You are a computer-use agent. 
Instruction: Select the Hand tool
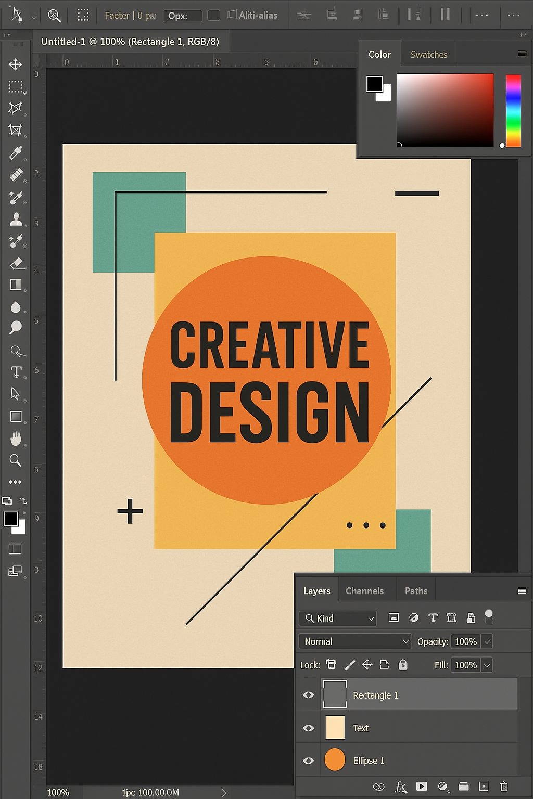tap(16, 439)
